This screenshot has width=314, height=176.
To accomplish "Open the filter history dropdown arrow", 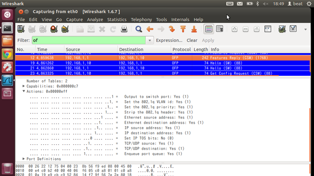I will click(150, 40).
